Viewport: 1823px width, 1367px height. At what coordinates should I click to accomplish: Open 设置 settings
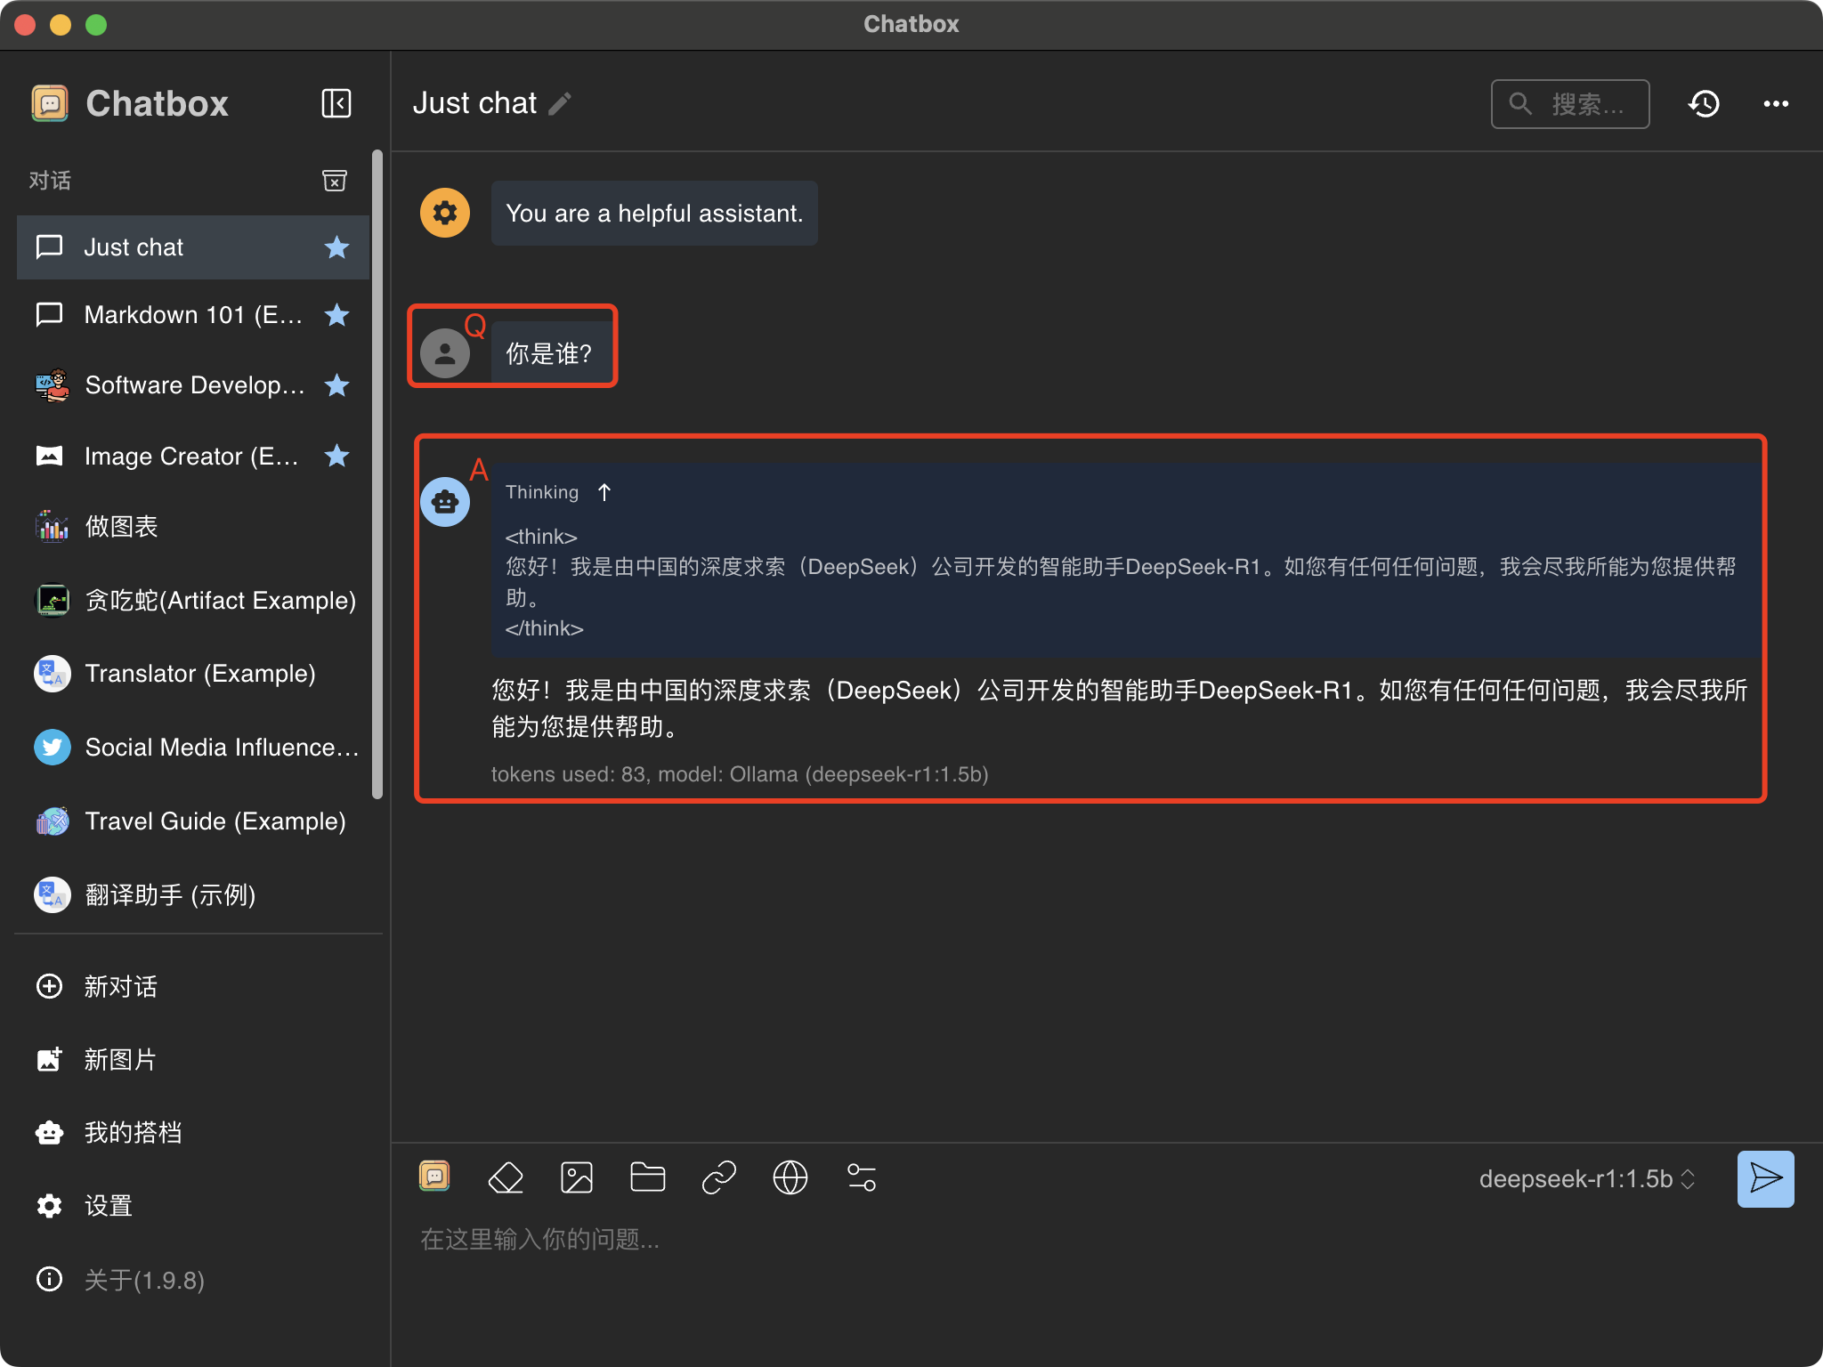click(x=108, y=1206)
